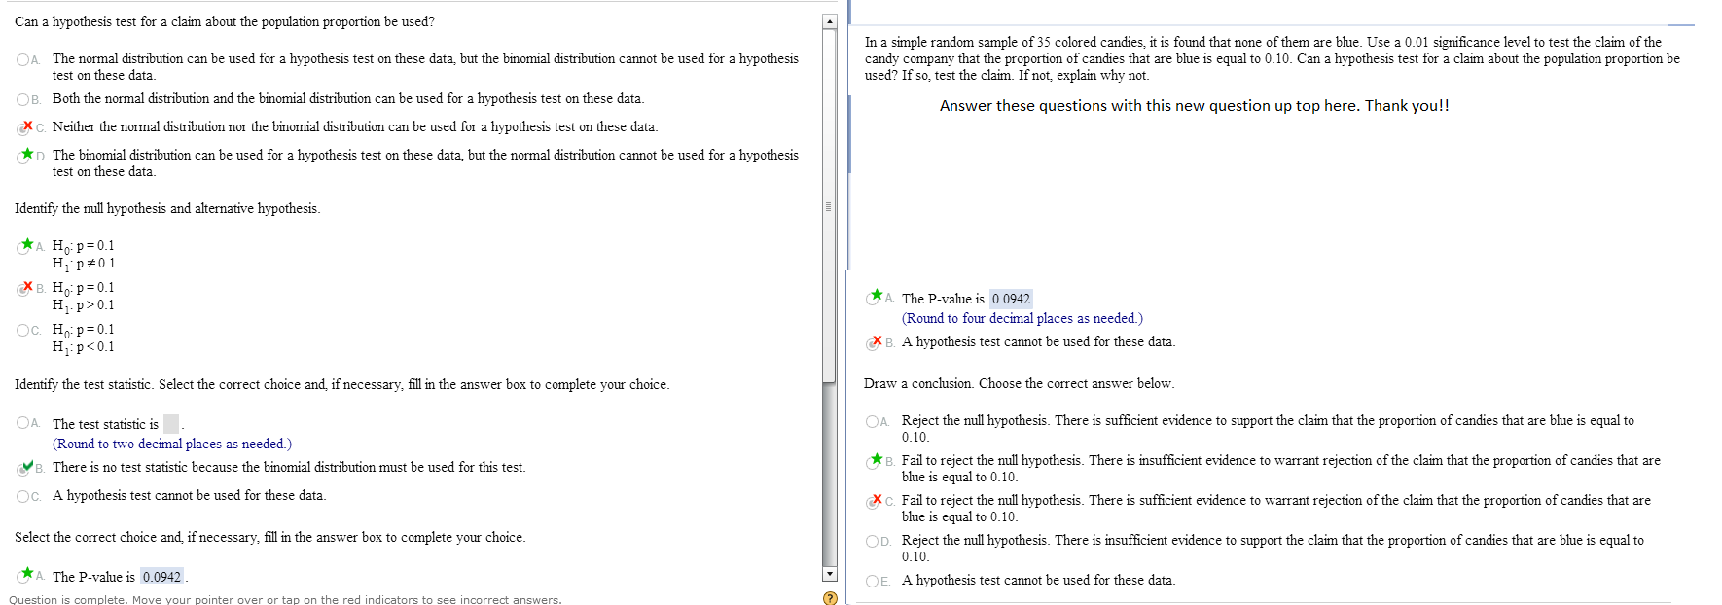This screenshot has width=1722, height=605.
Task: Select left option C hypothesis test cannot be used
Action: point(22,496)
